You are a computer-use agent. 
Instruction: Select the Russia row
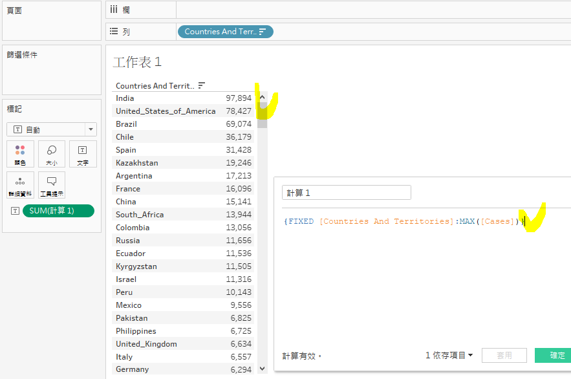click(183, 241)
